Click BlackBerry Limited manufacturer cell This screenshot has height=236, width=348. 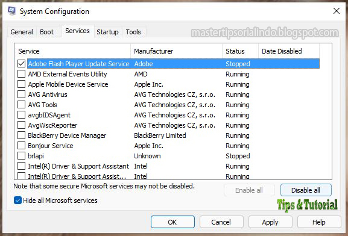tap(160, 135)
